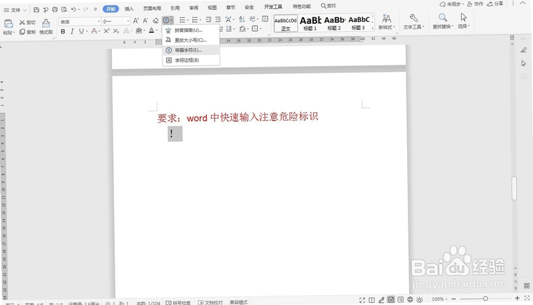Expand the enclosed character dropdown arrow
This screenshot has height=305, width=533.
pyautogui.click(x=172, y=21)
